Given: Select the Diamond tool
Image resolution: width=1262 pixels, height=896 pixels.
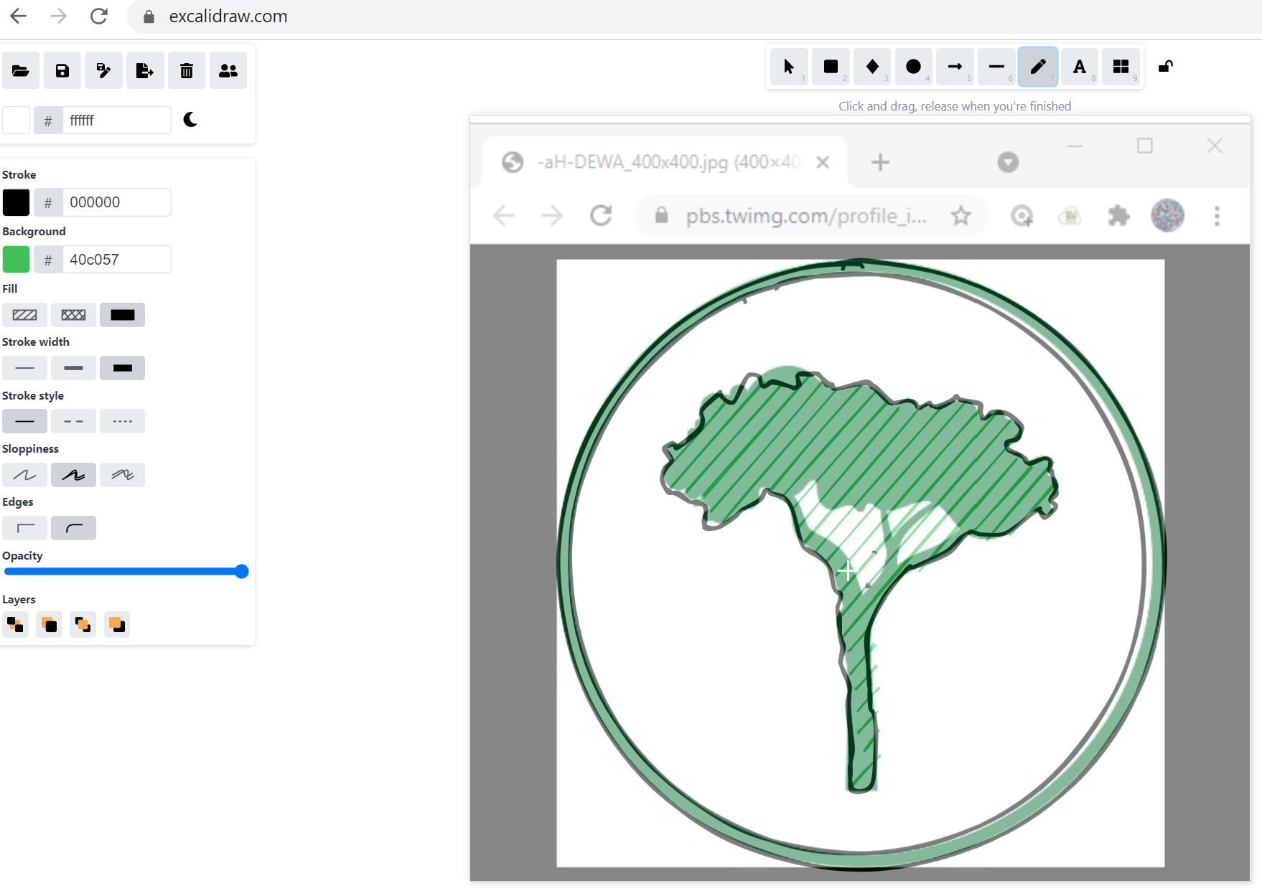Looking at the screenshot, I should [x=872, y=67].
